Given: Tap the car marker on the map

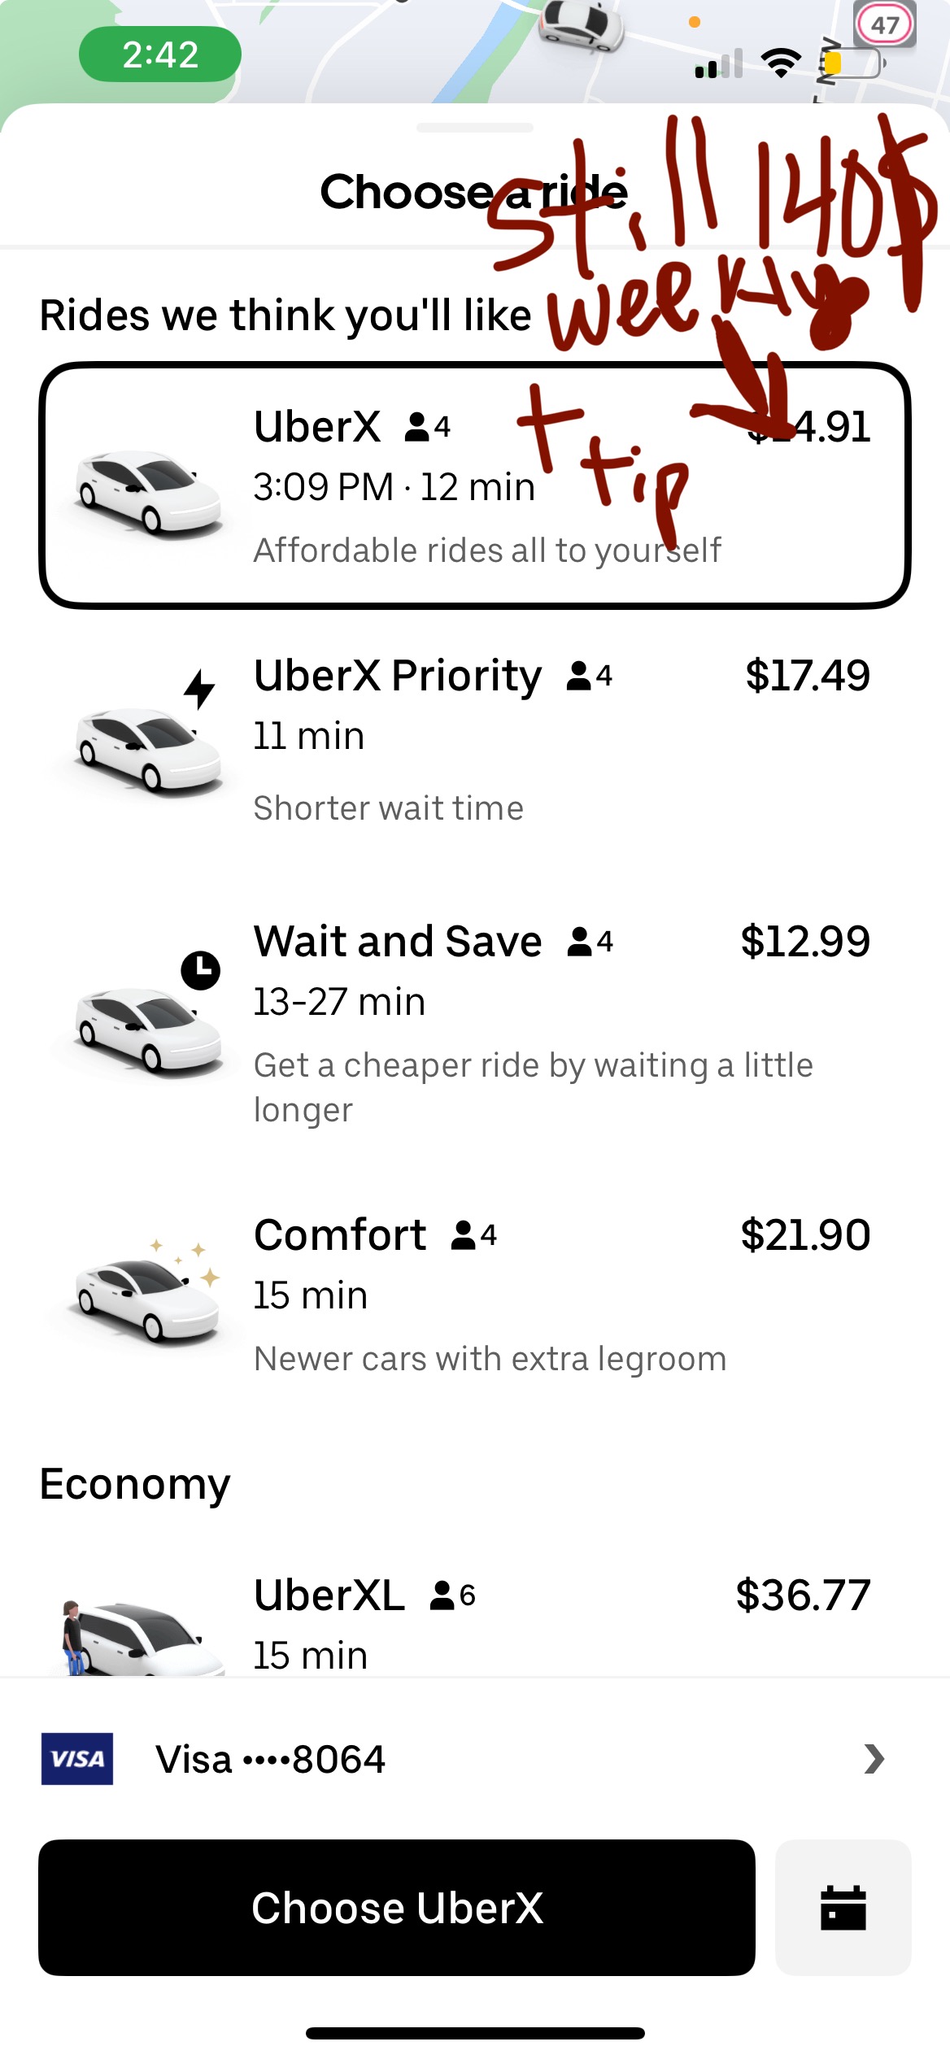Looking at the screenshot, I should click(x=580, y=24).
